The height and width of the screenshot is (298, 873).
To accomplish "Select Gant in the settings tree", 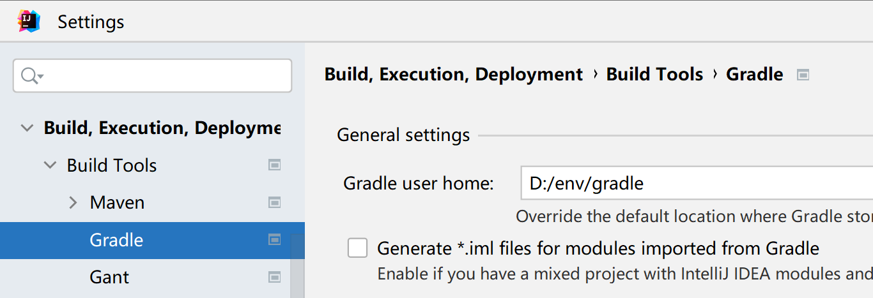I will point(152,277).
